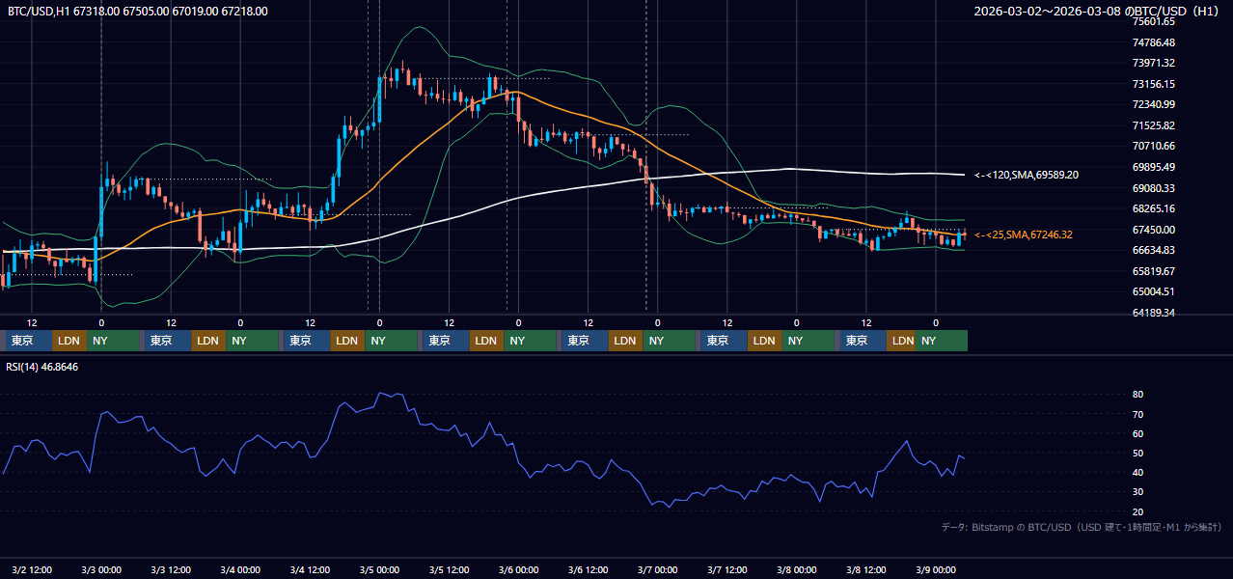Click the 64189.34 price tick
This screenshot has height=579, width=1233.
pos(1154,313)
